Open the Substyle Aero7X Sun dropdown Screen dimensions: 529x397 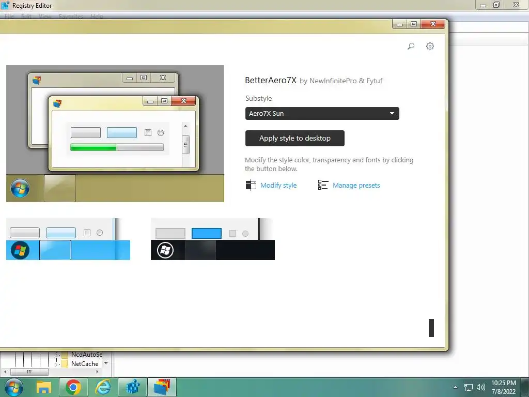tap(322, 113)
